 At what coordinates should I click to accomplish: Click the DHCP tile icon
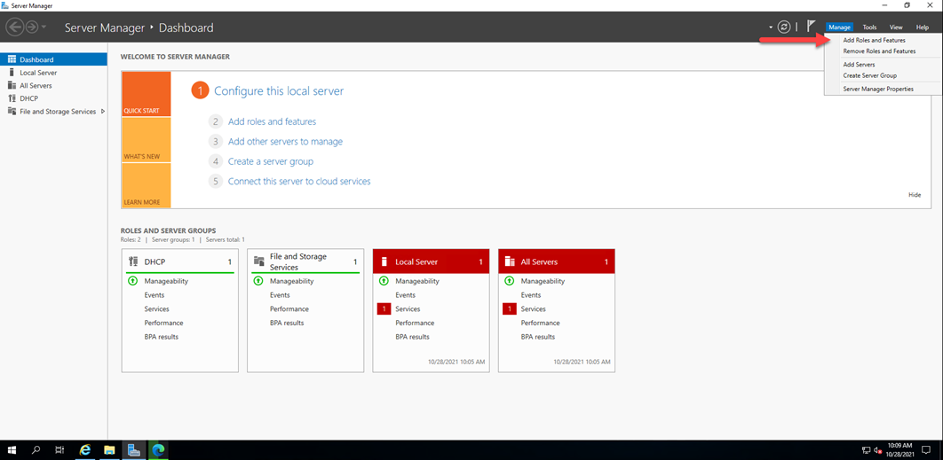133,261
